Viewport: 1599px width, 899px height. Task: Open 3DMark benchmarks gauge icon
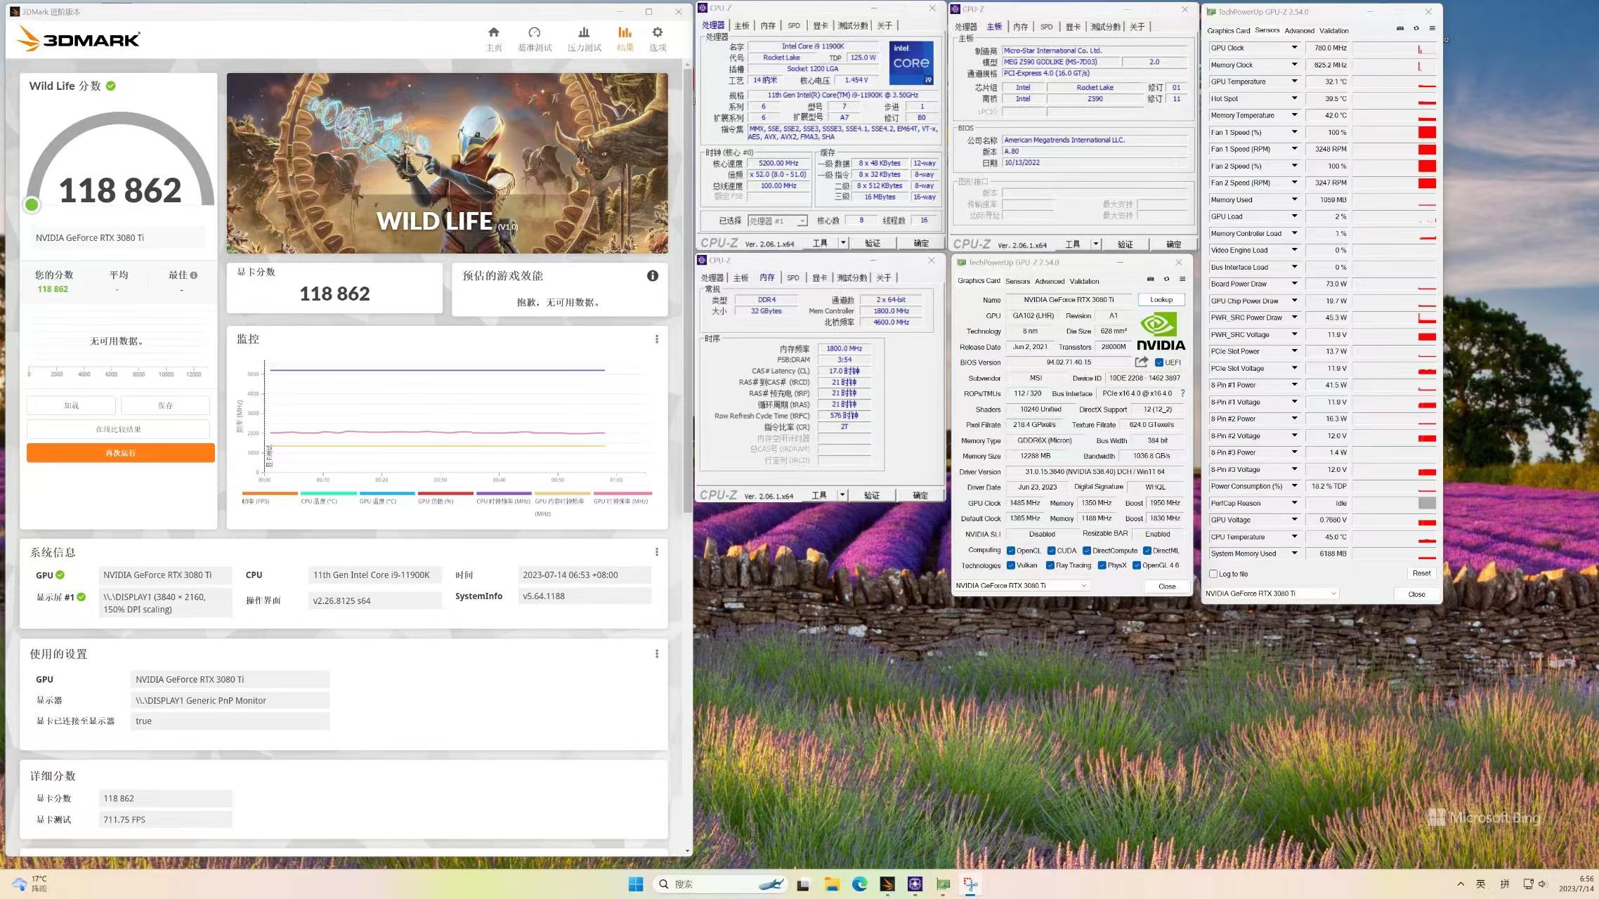[535, 32]
